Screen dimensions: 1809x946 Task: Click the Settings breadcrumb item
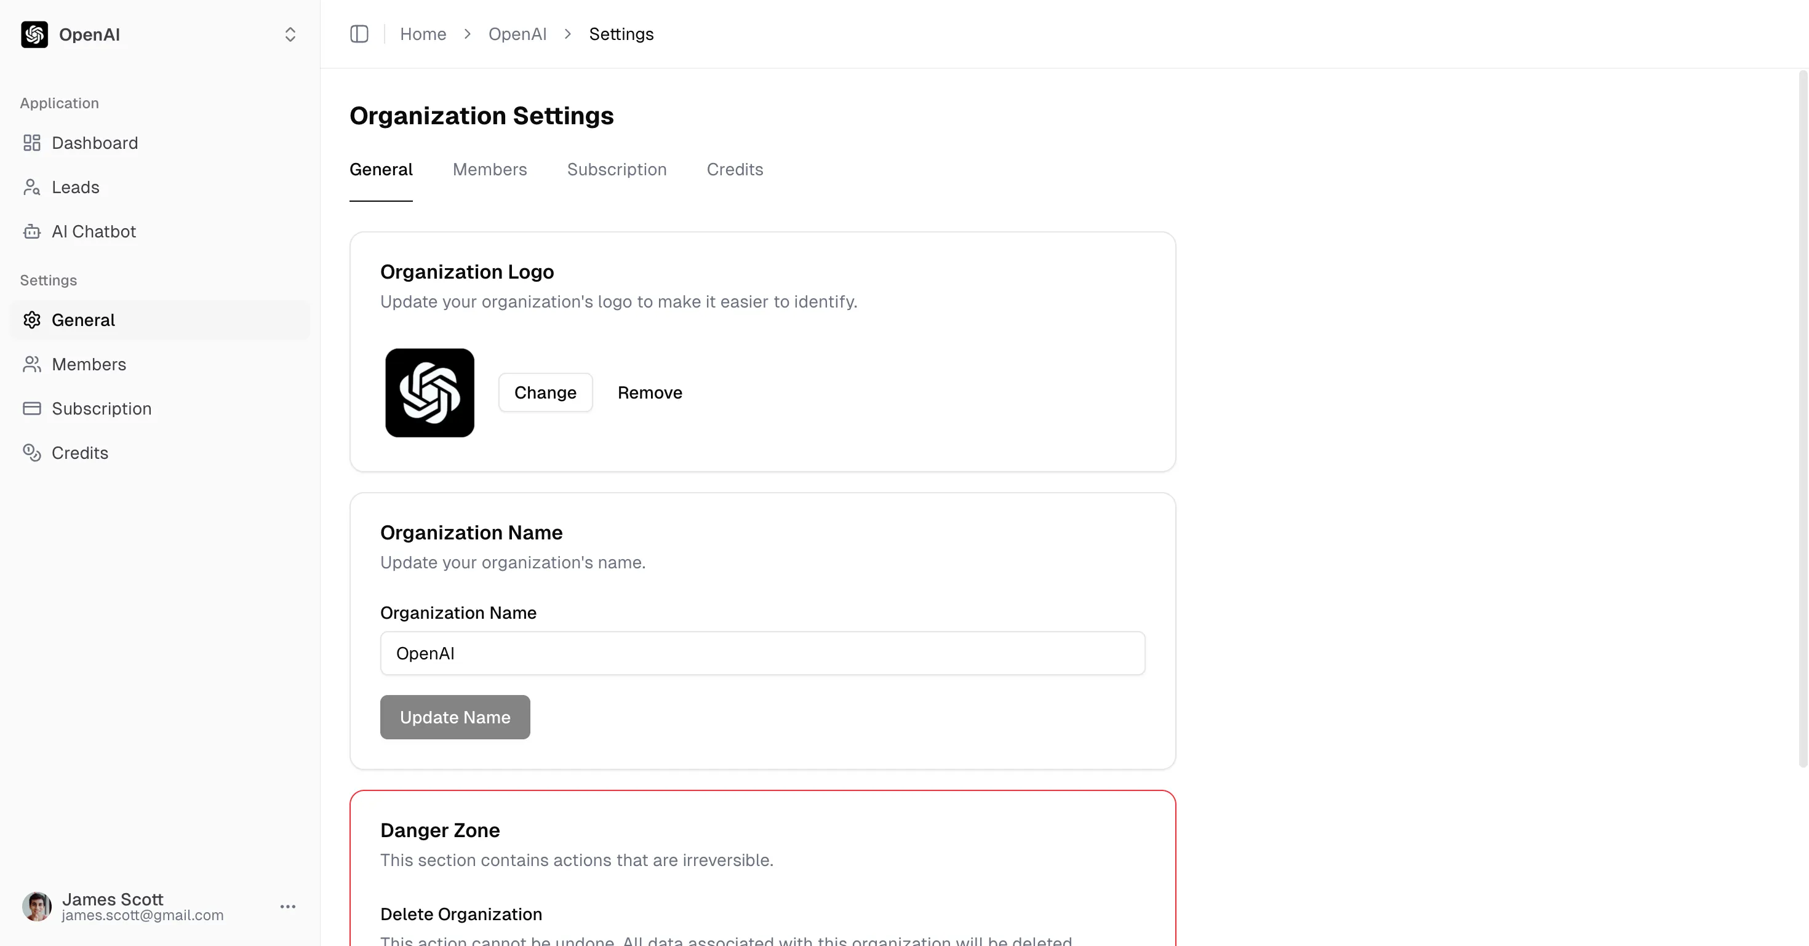click(621, 34)
